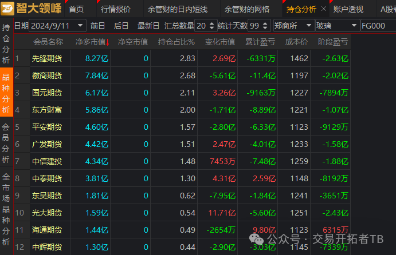Click 徽商期货's -11.4亿 cumulative loss
The width and height of the screenshot is (396, 255).
click(262, 75)
